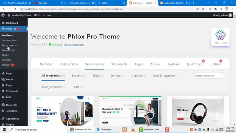Click the New content plus button
236x133 pixels.
click(x=47, y=15)
